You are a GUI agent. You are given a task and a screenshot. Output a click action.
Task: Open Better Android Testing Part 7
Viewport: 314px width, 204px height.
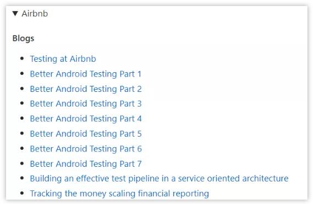coord(86,164)
